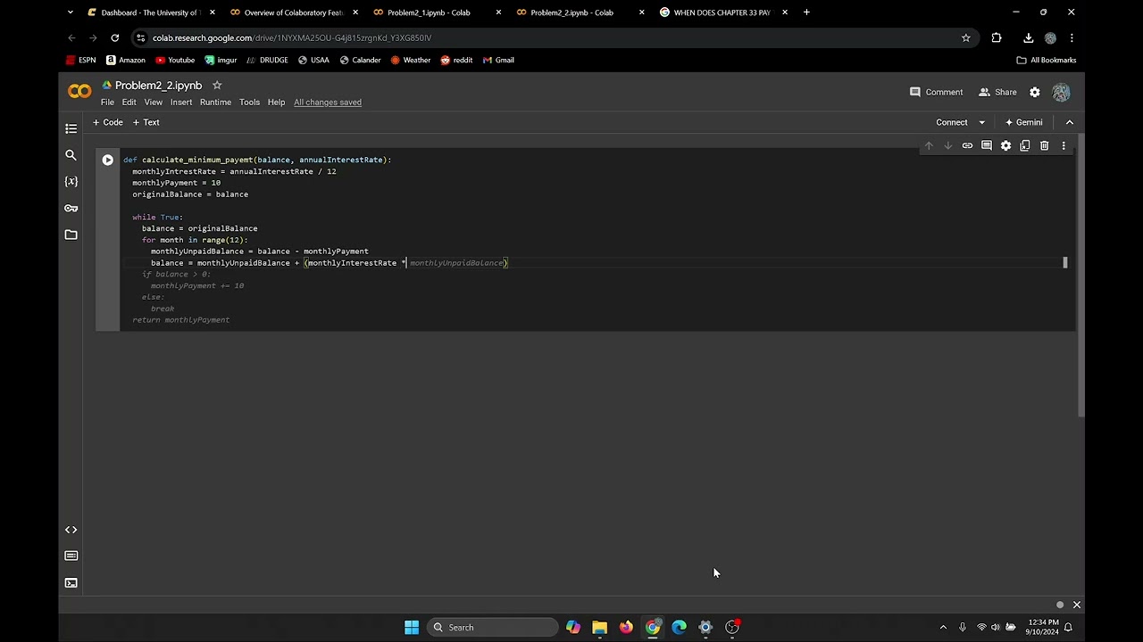Open more cell actions menu
The height and width of the screenshot is (642, 1143).
pyautogui.click(x=1064, y=145)
